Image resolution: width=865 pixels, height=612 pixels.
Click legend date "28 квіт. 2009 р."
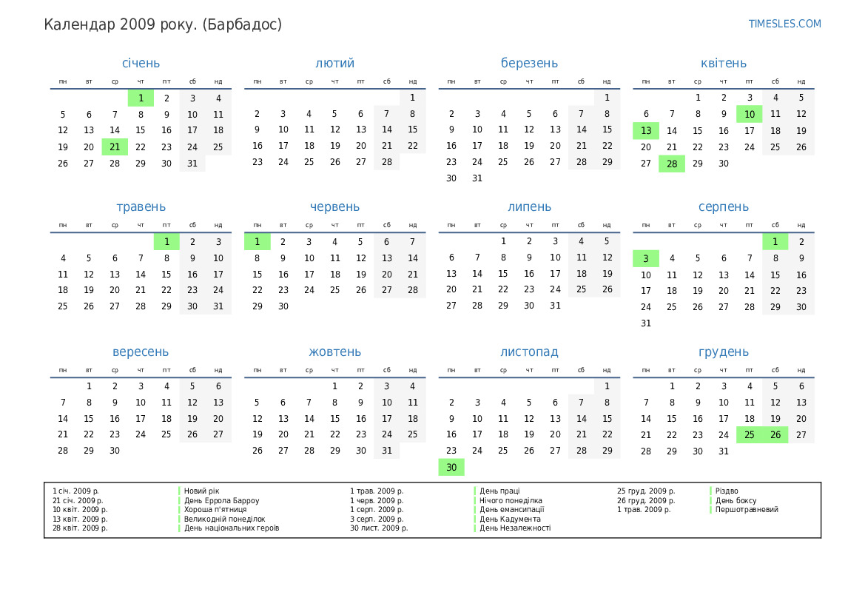(80, 528)
